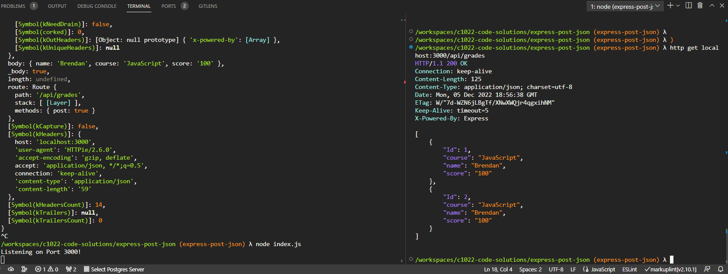The width and height of the screenshot is (728, 274).
Task: Open the Debug Console tab
Action: (97, 6)
